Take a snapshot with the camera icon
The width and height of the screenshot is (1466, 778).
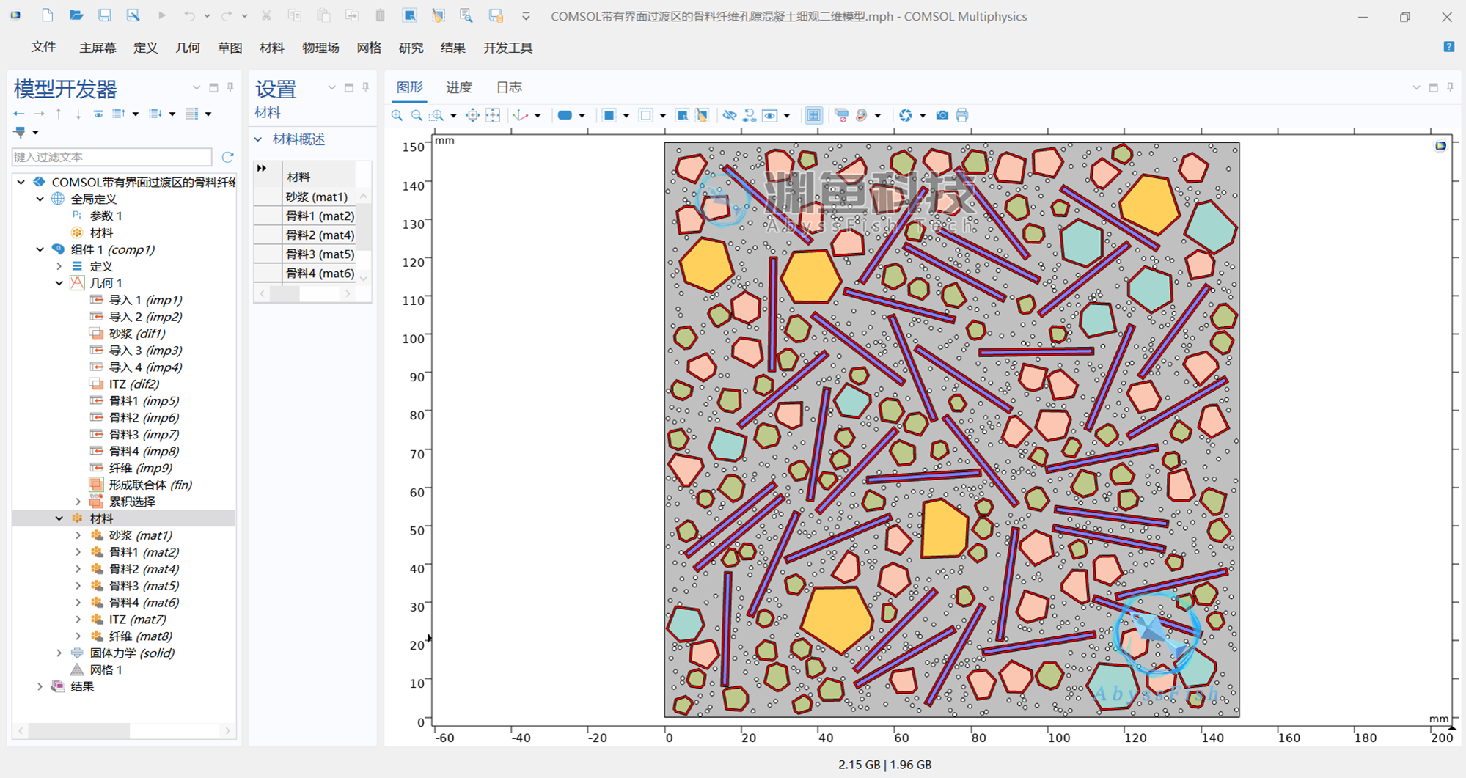(x=942, y=115)
